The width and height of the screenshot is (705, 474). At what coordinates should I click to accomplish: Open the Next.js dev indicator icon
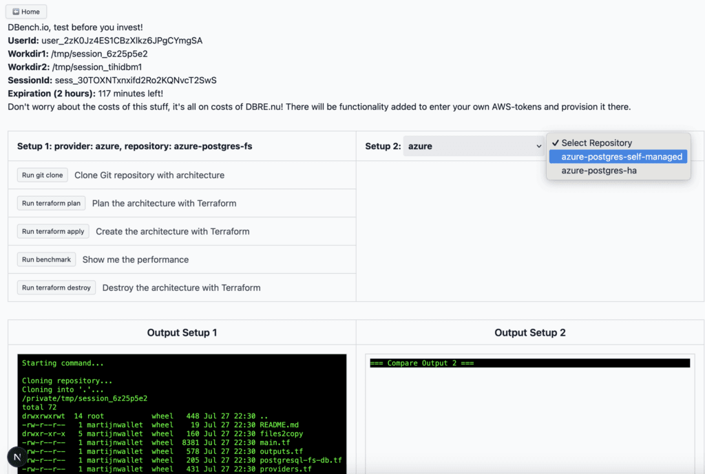pyautogui.click(x=17, y=457)
